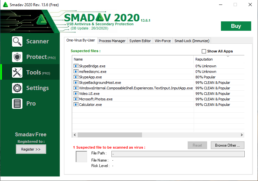Screen dimensions: 258x181
Task: Select the SkypeBackgroundHost.exe file name
Action: click(x=100, y=83)
